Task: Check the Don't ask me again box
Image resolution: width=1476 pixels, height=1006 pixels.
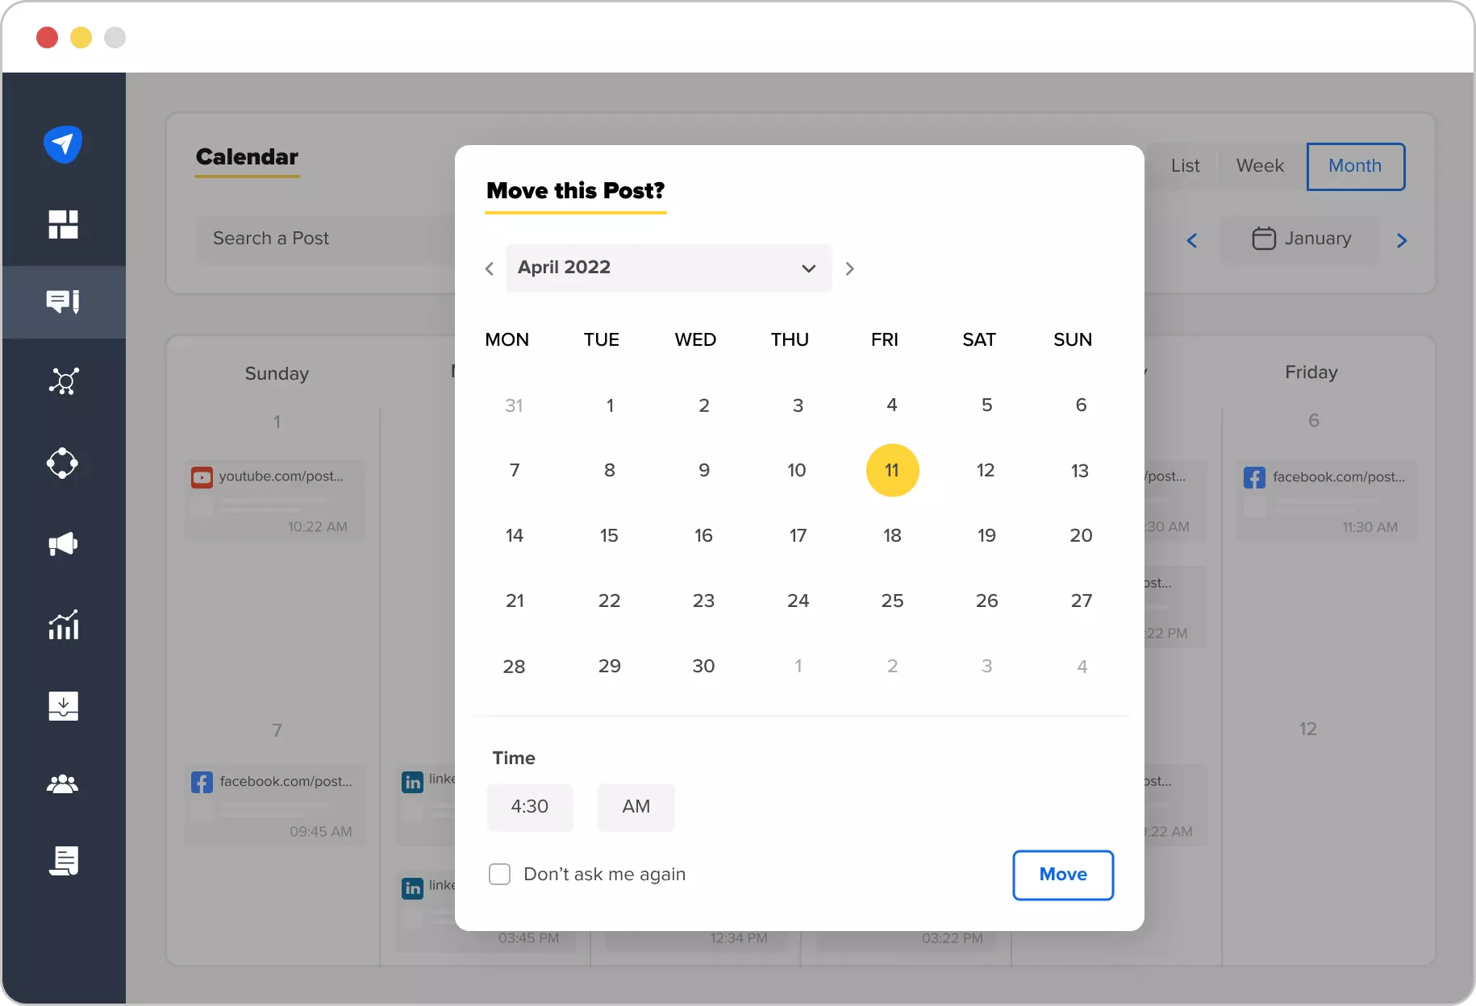Action: (500, 875)
